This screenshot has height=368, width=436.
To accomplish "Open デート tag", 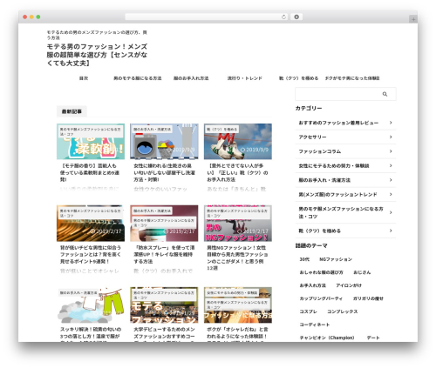I will point(373,338).
